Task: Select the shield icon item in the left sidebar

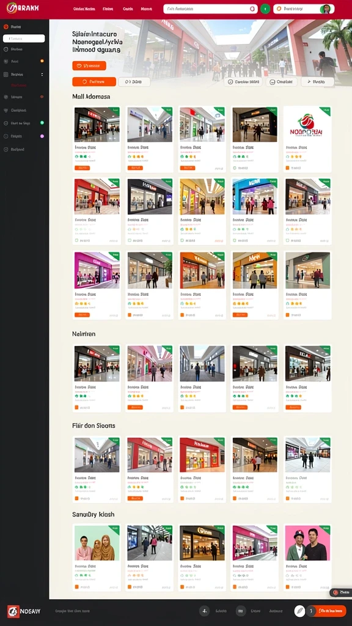Action: [x=24, y=110]
